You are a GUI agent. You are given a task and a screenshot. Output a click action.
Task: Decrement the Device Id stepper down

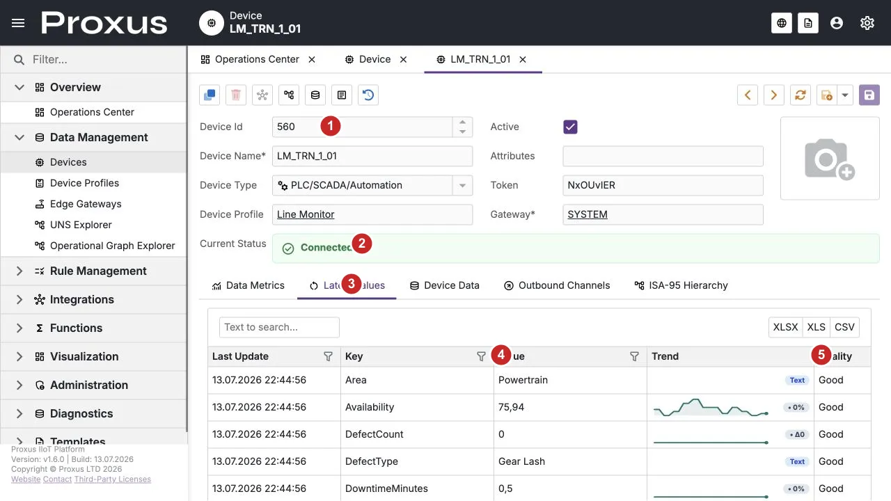[463, 132]
